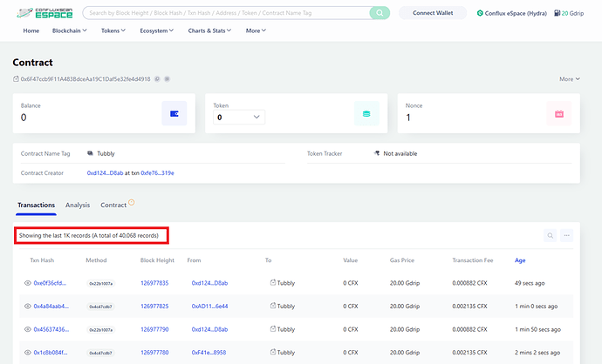Expand the More navigation menu
This screenshot has height=364, width=602.
256,30
